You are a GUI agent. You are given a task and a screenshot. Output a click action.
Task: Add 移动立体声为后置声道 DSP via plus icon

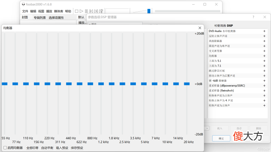coord(264,76)
